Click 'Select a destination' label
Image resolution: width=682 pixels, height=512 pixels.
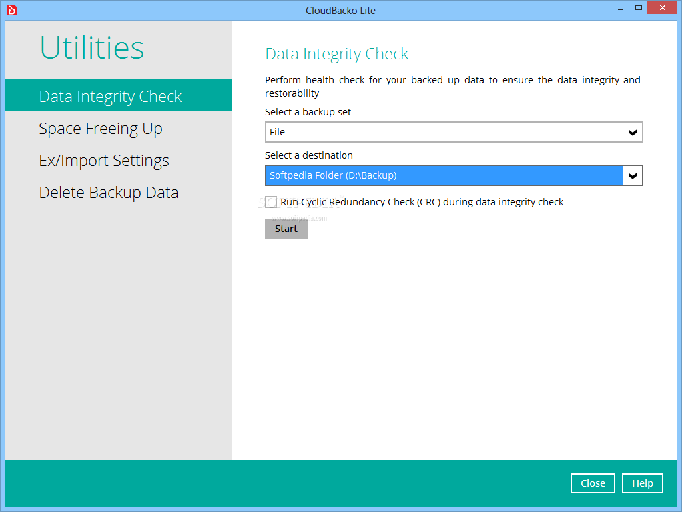(309, 155)
